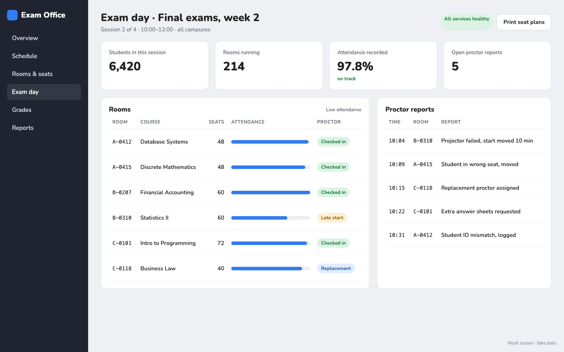
Task: Click attendance bar for Database Systems
Action: click(271, 142)
